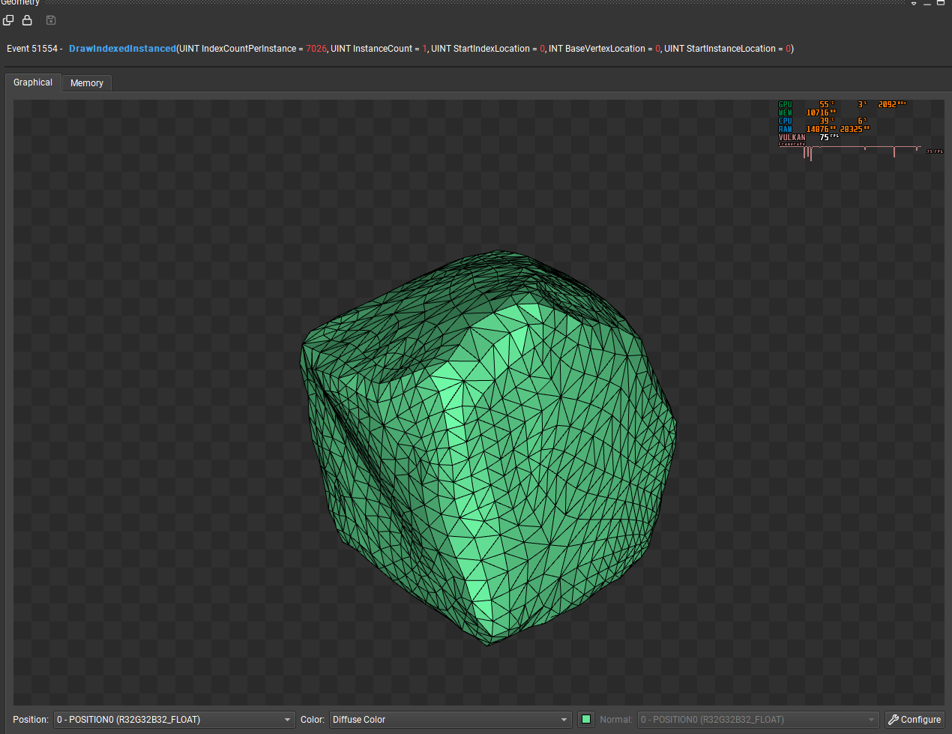Open the disabled Normal attribute dropdown

757,720
